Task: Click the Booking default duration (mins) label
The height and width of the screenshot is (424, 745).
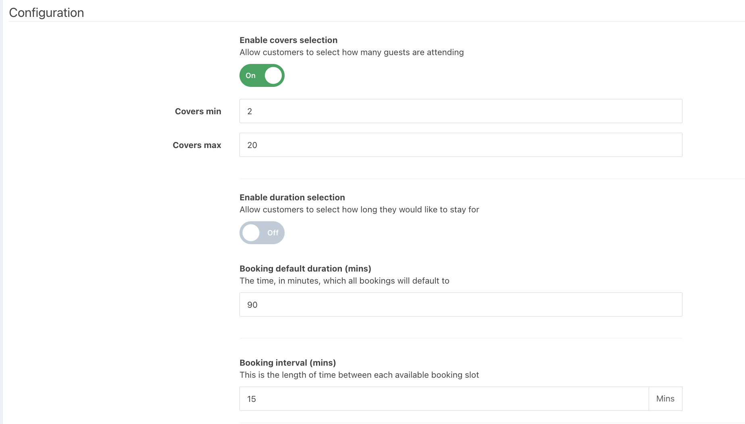Action: (305, 269)
